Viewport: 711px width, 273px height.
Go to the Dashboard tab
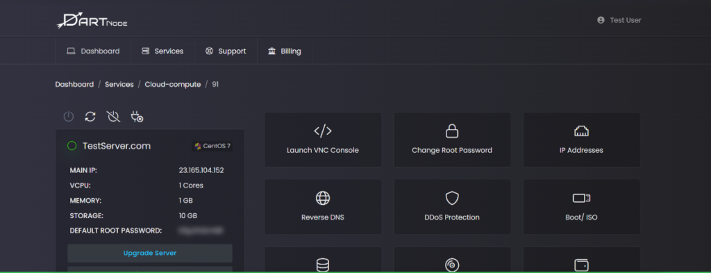tap(93, 51)
